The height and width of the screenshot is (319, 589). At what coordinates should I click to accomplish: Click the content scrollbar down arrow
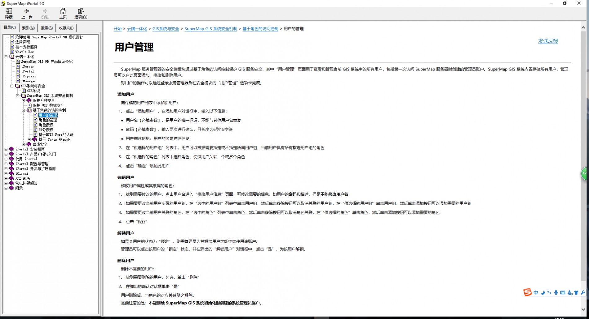coord(583,309)
